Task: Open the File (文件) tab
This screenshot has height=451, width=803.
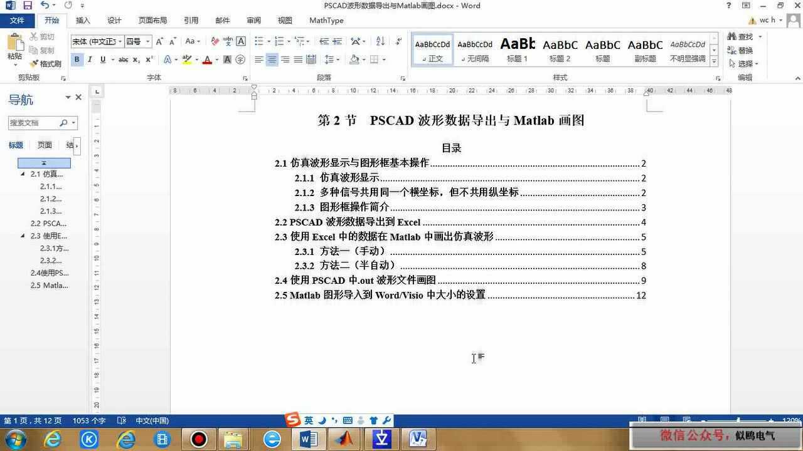Action: (17, 21)
